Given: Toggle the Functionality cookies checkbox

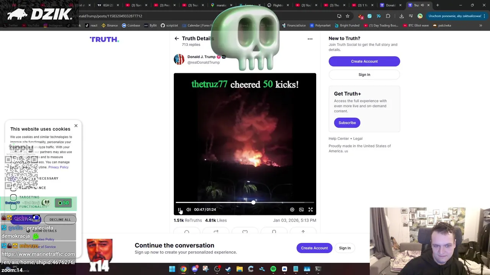Looking at the screenshot, I should pos(13,207).
